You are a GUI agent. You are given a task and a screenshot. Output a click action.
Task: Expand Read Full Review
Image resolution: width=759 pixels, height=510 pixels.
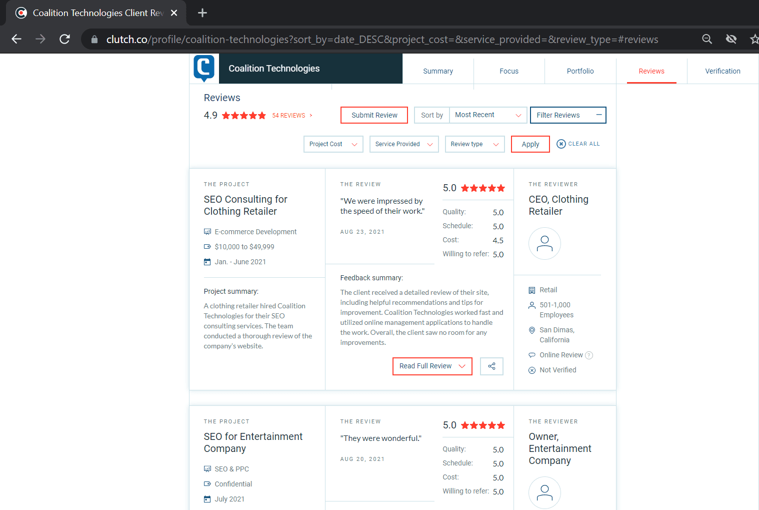pos(432,366)
